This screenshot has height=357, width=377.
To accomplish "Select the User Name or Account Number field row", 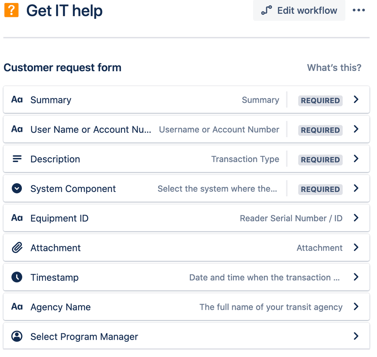I will coord(186,129).
